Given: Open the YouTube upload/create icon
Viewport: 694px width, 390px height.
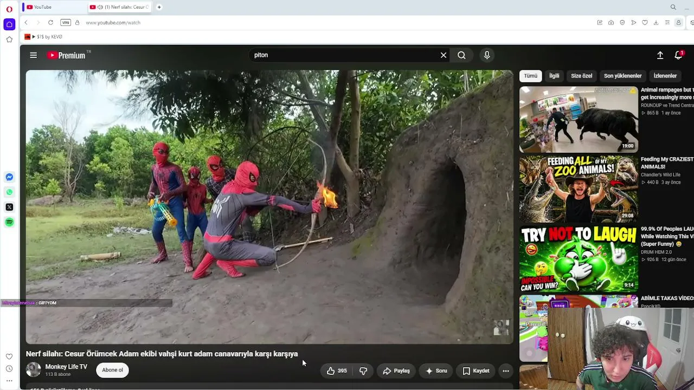Looking at the screenshot, I should click(x=660, y=55).
